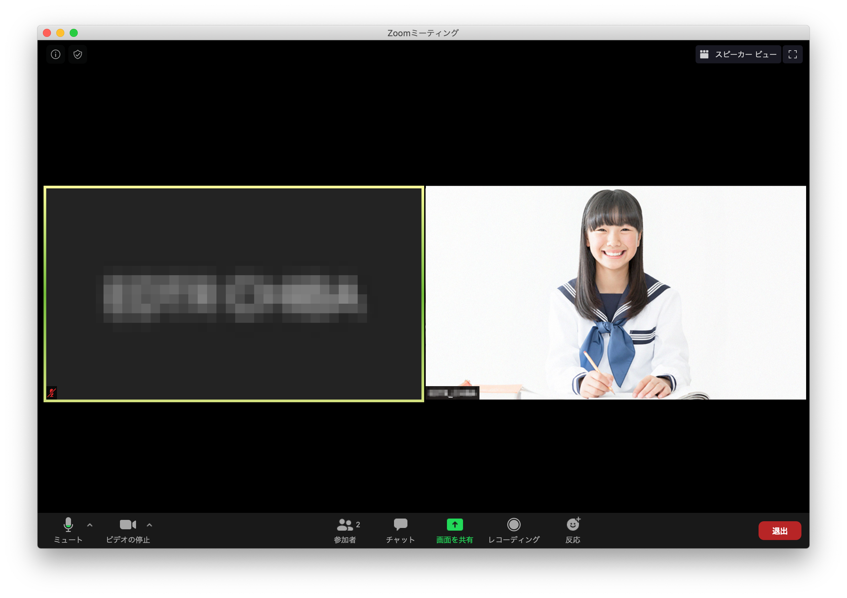This screenshot has width=847, height=598.
Task: Enter fullscreen mode
Action: (792, 54)
